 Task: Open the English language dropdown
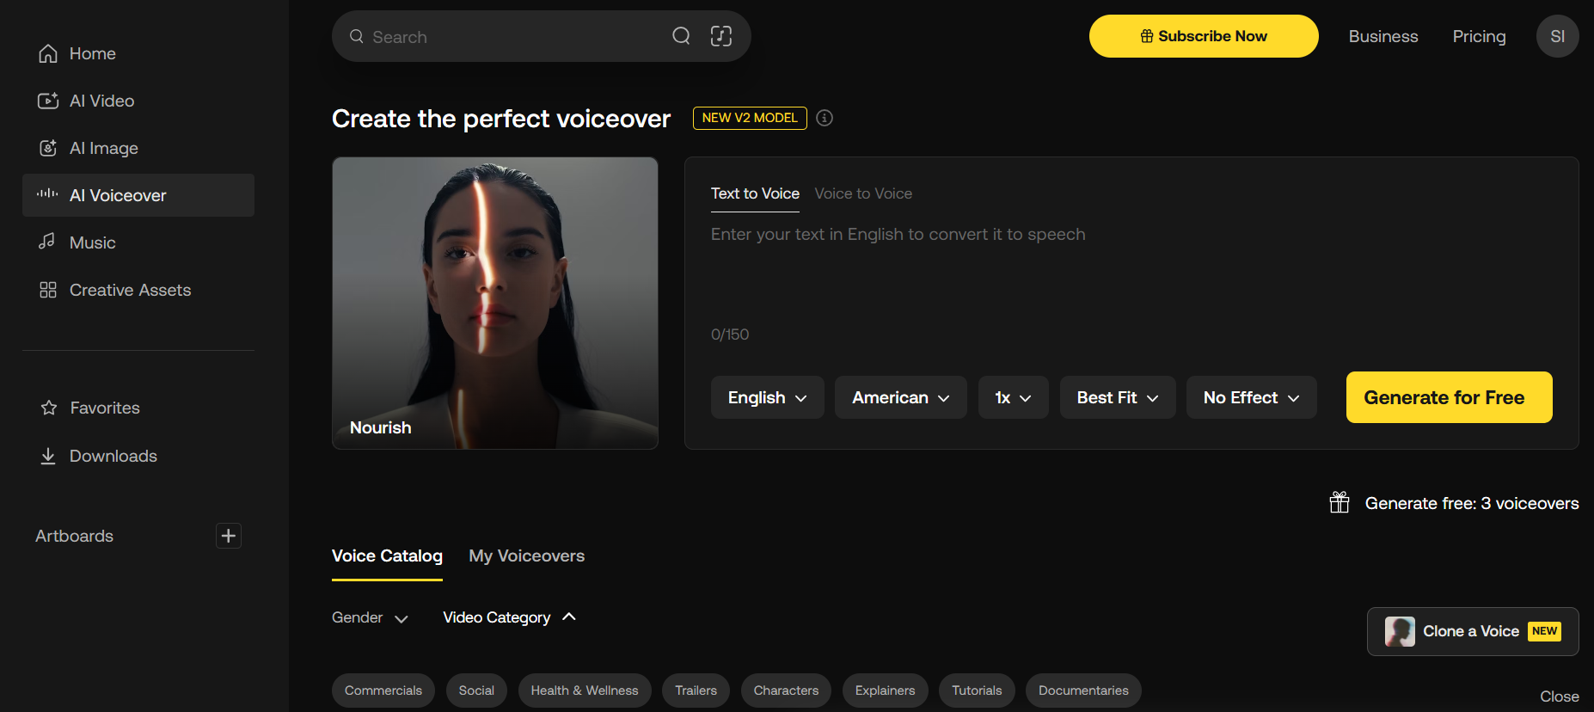pos(767,397)
